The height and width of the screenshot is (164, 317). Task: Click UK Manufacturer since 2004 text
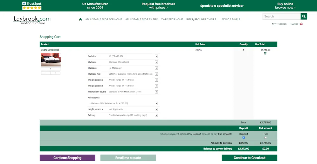click(x=95, y=6)
